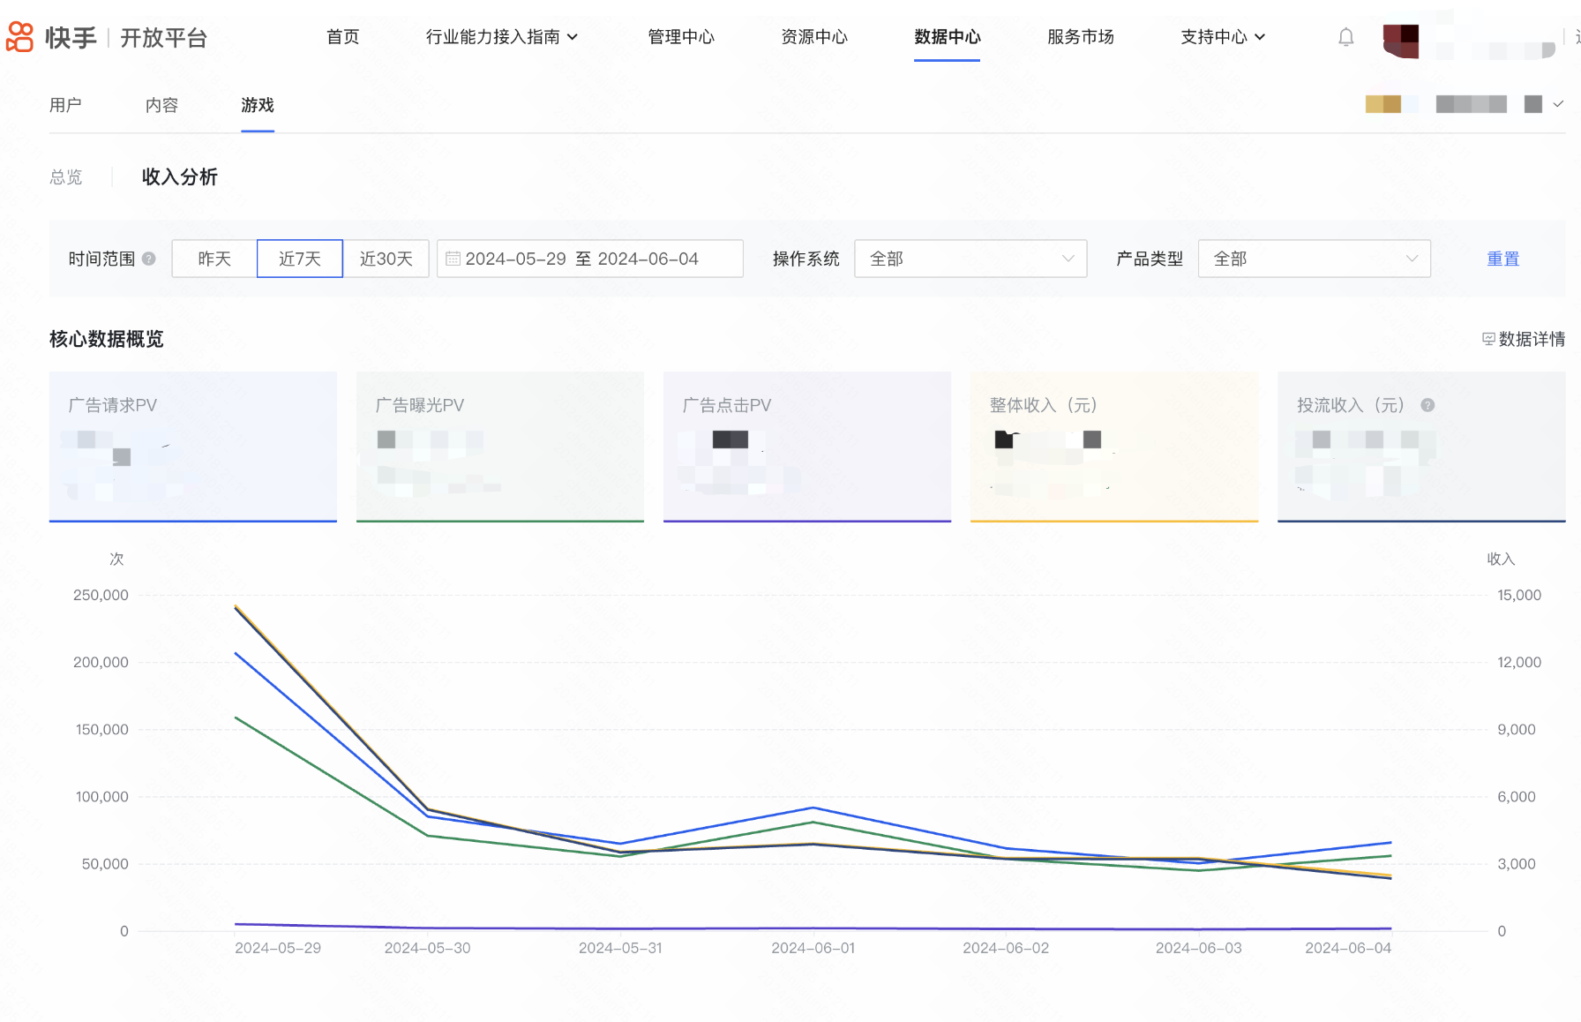The image size is (1581, 1022).
Task: Click the help icon beside 时间范围
Action: (x=149, y=259)
